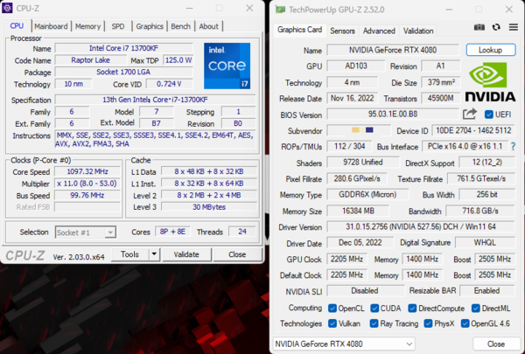
Task: Toggle the Vulkan checkbox
Action: [x=332, y=323]
